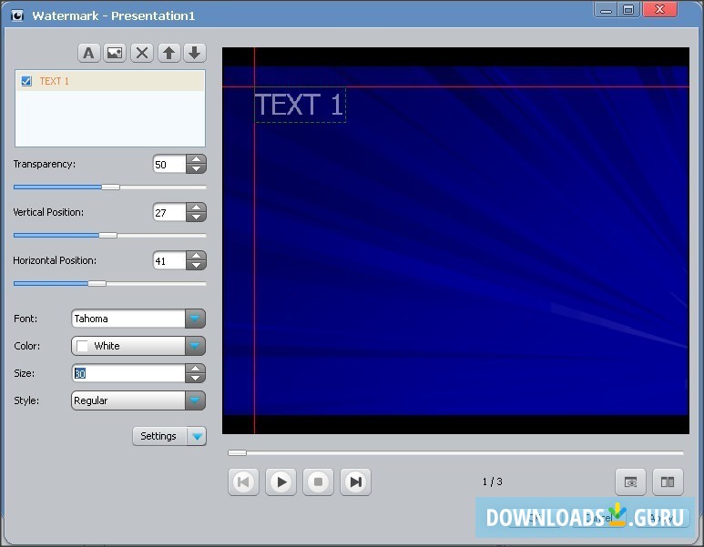Click the Transparency value field
The image size is (704, 547).
(169, 164)
